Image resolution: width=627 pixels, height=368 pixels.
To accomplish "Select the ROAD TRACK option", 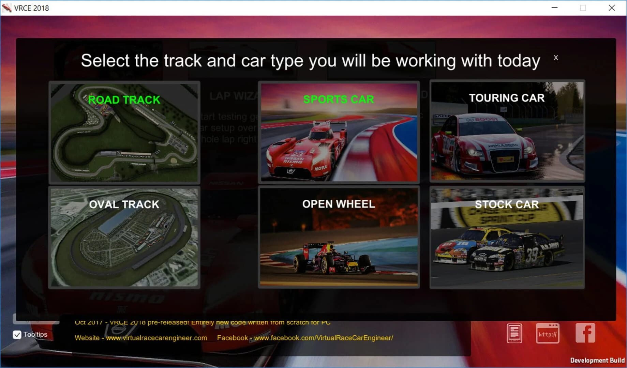I will pos(124,136).
